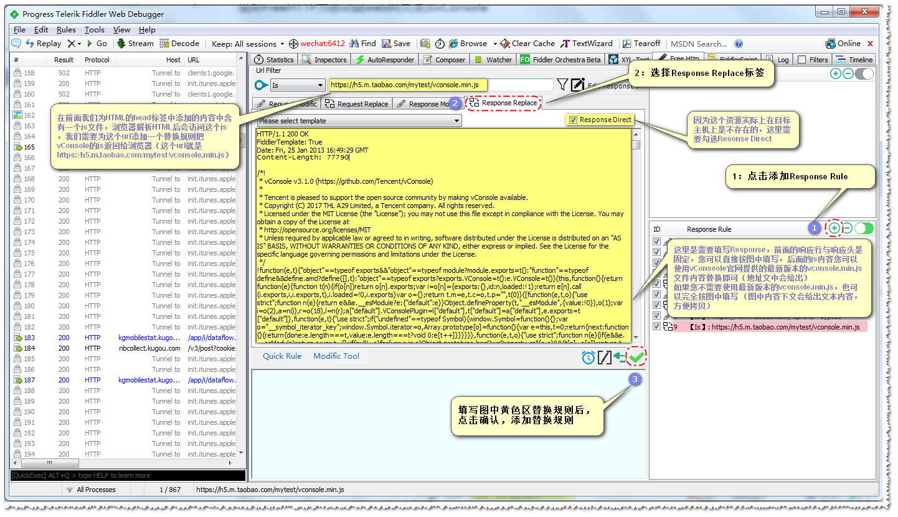Open the 'Is' match type dropdown
Image resolution: width=898 pixels, height=517 pixels.
tap(298, 85)
